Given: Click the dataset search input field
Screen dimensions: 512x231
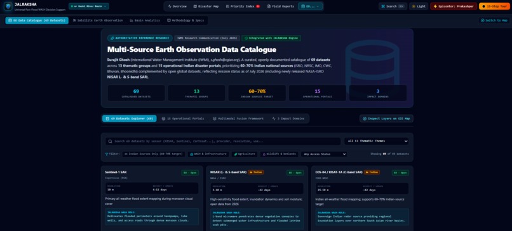Looking at the screenshot, I should coord(223,142).
